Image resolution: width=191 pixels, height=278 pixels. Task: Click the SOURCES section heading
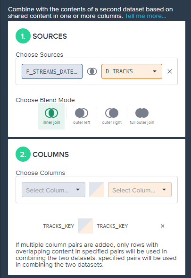coord(50,36)
